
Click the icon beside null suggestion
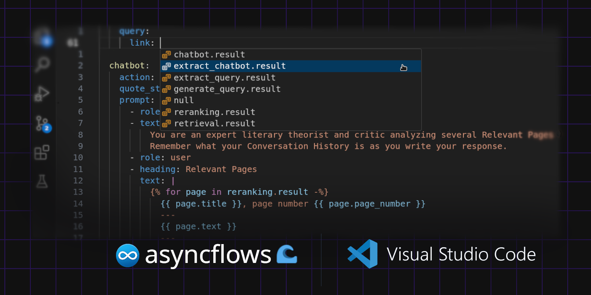pyautogui.click(x=166, y=101)
